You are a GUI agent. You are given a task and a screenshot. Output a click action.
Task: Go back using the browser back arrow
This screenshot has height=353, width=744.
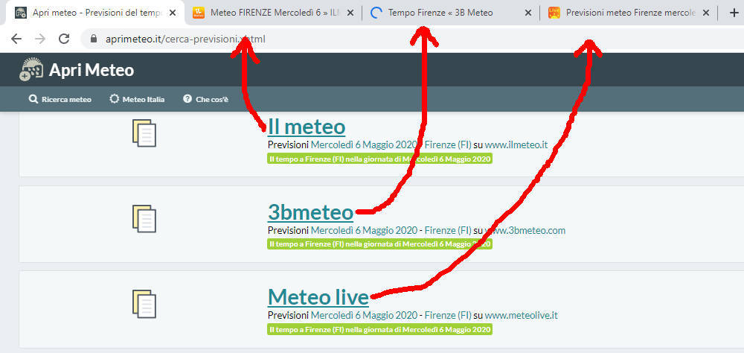click(16, 39)
